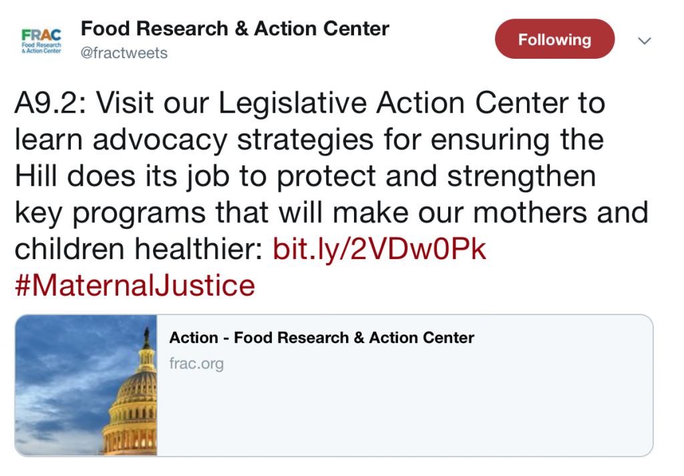Expand the tweet options chevron menu
Screen dimensions: 684x476
[645, 41]
